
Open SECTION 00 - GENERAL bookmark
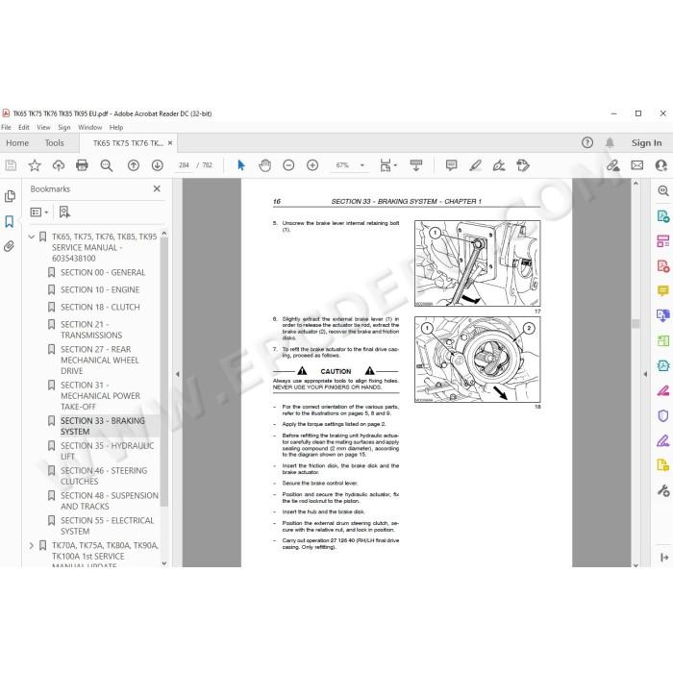(103, 272)
